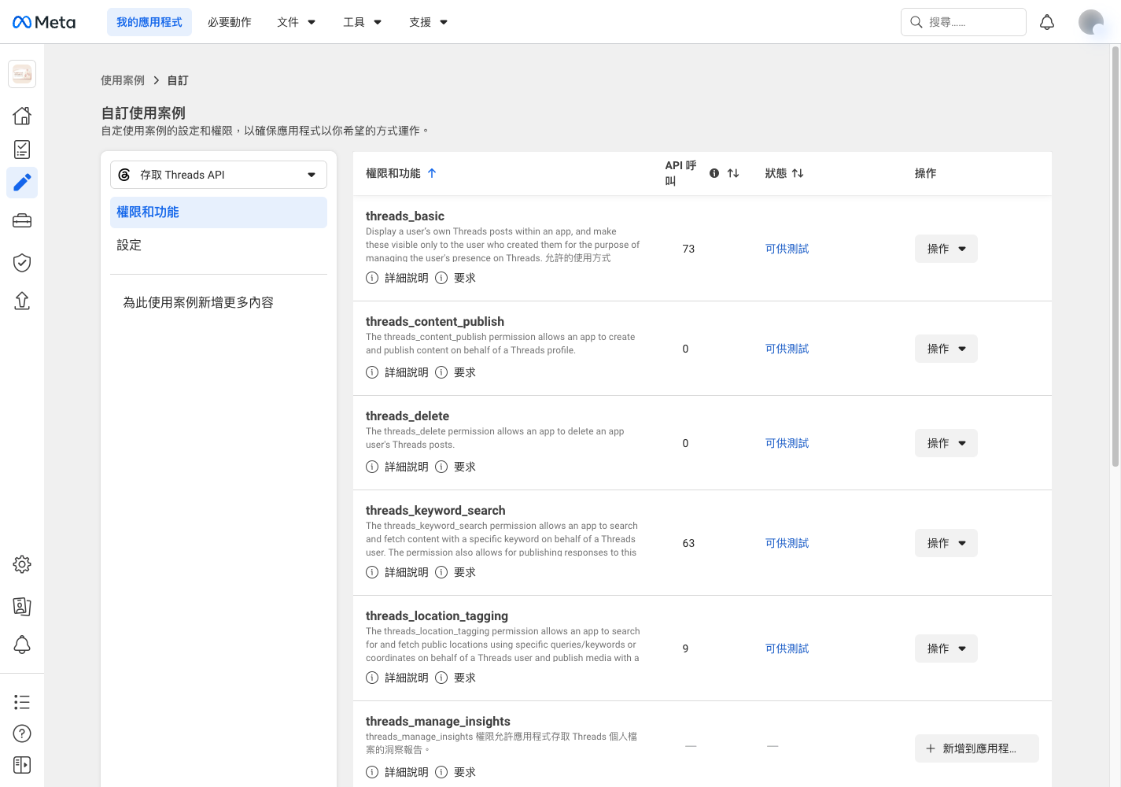Open 操作 dropdown for threads_content_publish
1121x787 pixels.
coord(946,349)
